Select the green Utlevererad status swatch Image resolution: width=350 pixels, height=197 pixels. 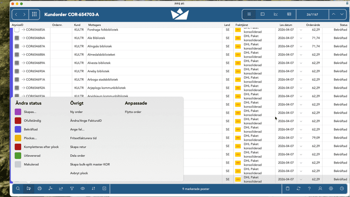(x=18, y=156)
